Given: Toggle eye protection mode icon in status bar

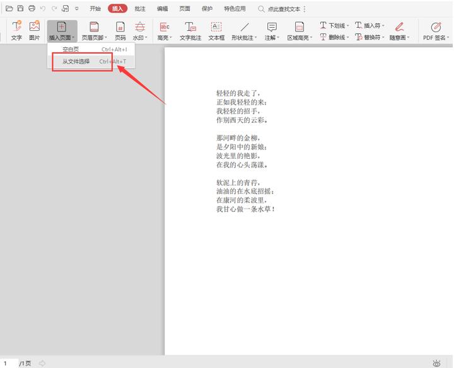Looking at the screenshot, I should [436, 364].
